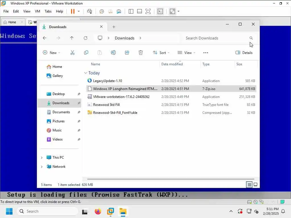Select Rosewood-Std-Fill_FontYukle zip file
Viewport: 291px width, 218px height.
(171, 113)
